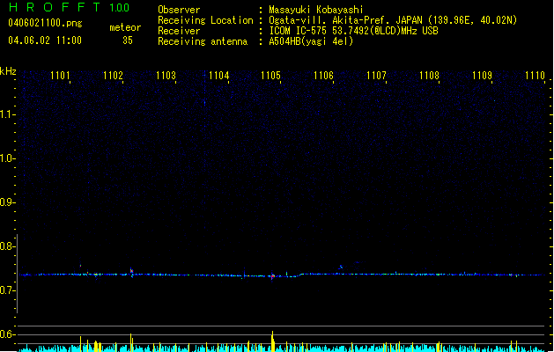Click time axis label 1106
Image resolution: width=554 pixels, height=352 pixels.
[323, 76]
